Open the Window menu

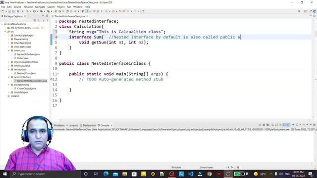click(78, 7)
